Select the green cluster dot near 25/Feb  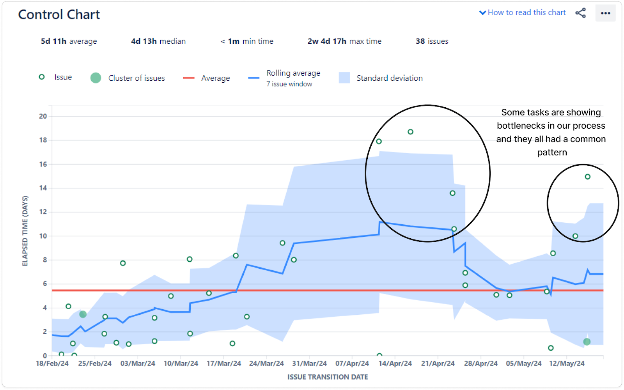pos(82,314)
